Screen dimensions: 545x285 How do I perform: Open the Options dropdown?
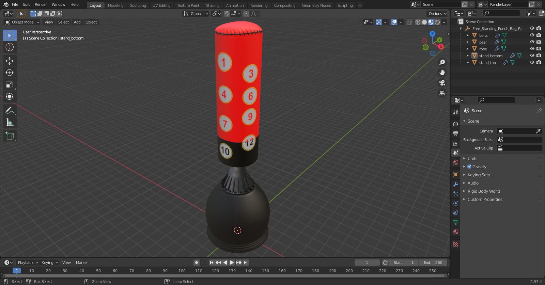point(437,14)
